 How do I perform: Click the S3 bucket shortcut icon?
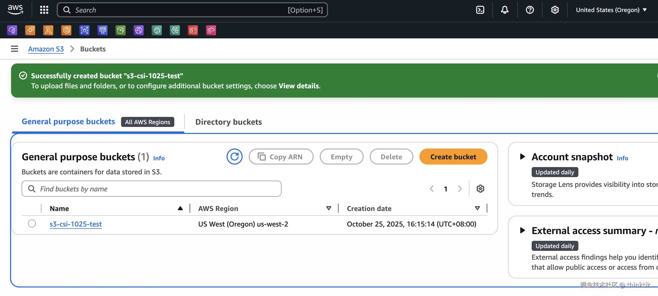coord(120,30)
